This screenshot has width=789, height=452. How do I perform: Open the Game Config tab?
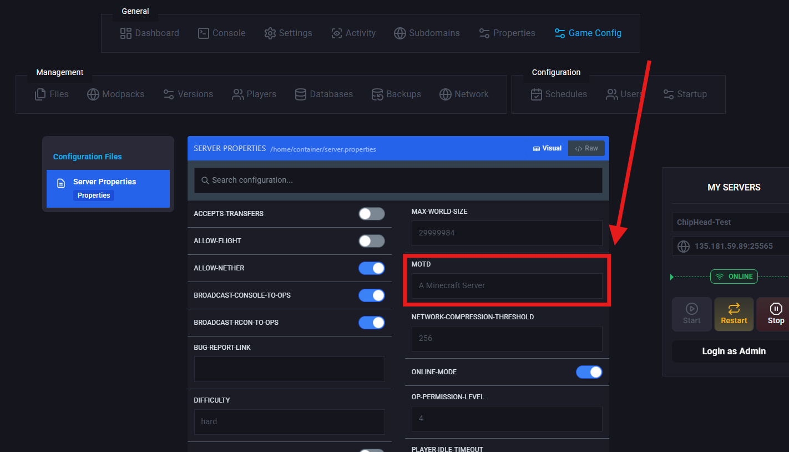[588, 33]
